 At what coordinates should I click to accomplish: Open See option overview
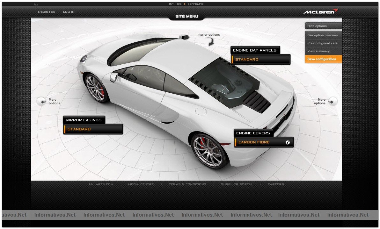click(323, 35)
